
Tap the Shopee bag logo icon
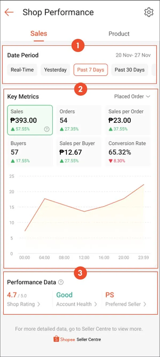coord(56,339)
